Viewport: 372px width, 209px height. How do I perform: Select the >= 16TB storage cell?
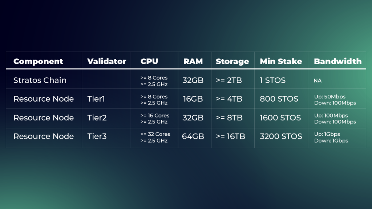click(x=230, y=136)
